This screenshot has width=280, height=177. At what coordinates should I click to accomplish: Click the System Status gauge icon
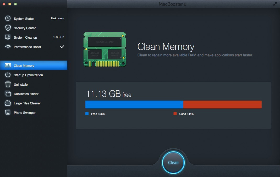8,19
